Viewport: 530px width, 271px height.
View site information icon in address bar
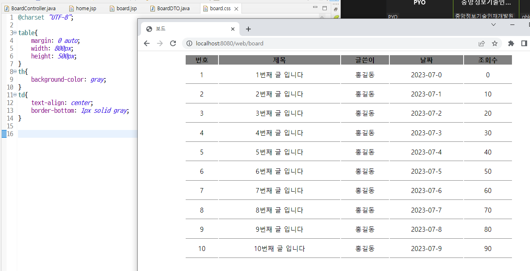pyautogui.click(x=189, y=43)
